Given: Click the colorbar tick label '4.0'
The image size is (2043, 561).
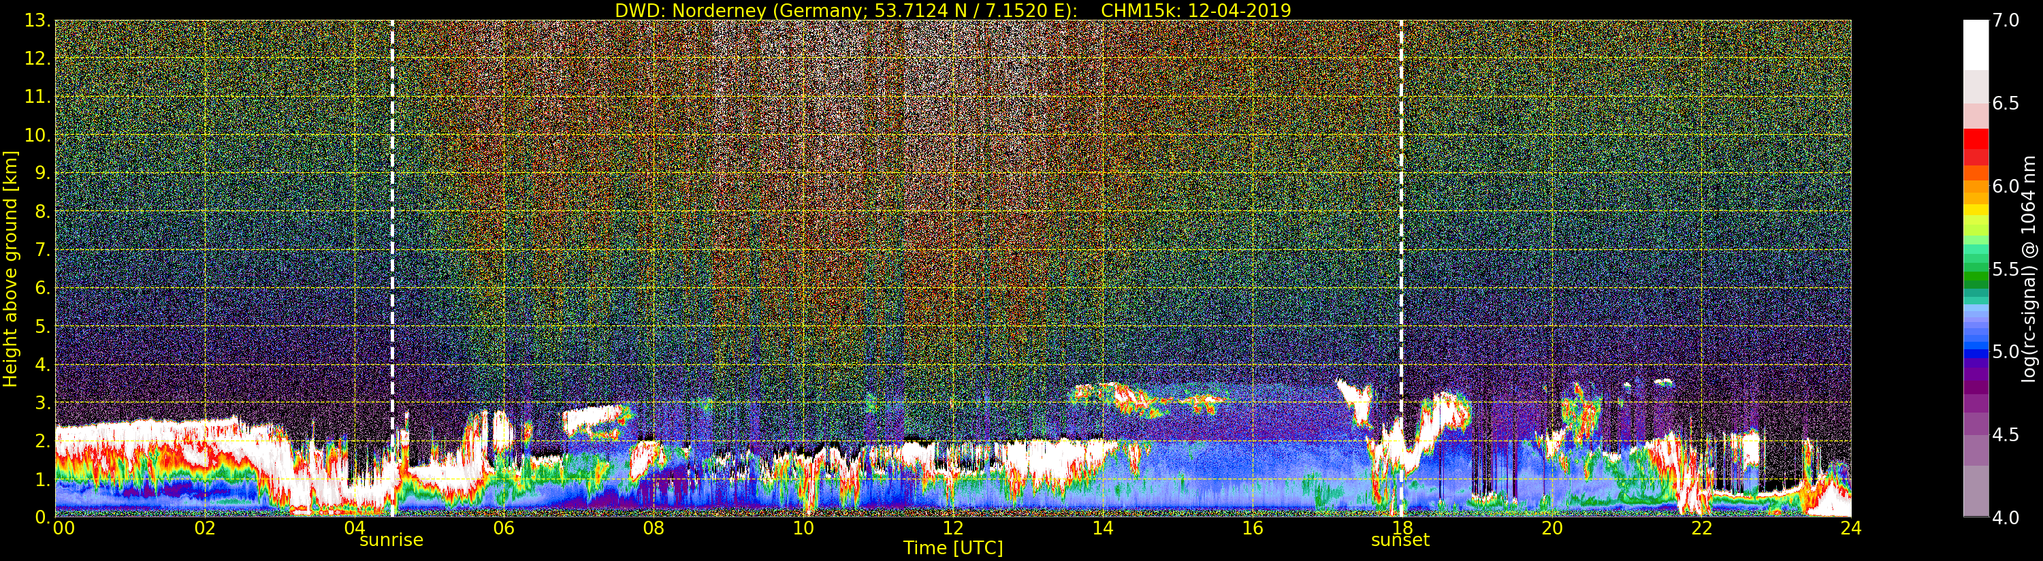Looking at the screenshot, I should 2006,518.
